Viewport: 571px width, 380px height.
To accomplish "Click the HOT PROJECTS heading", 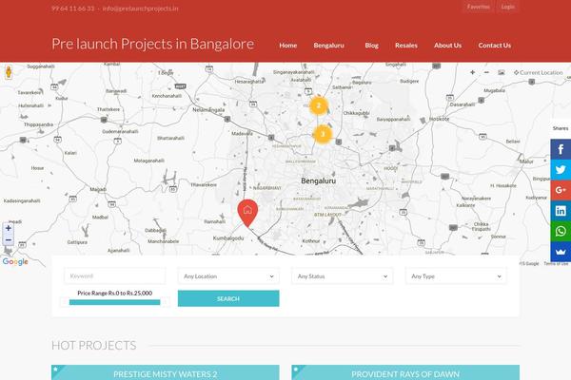I will [94, 345].
